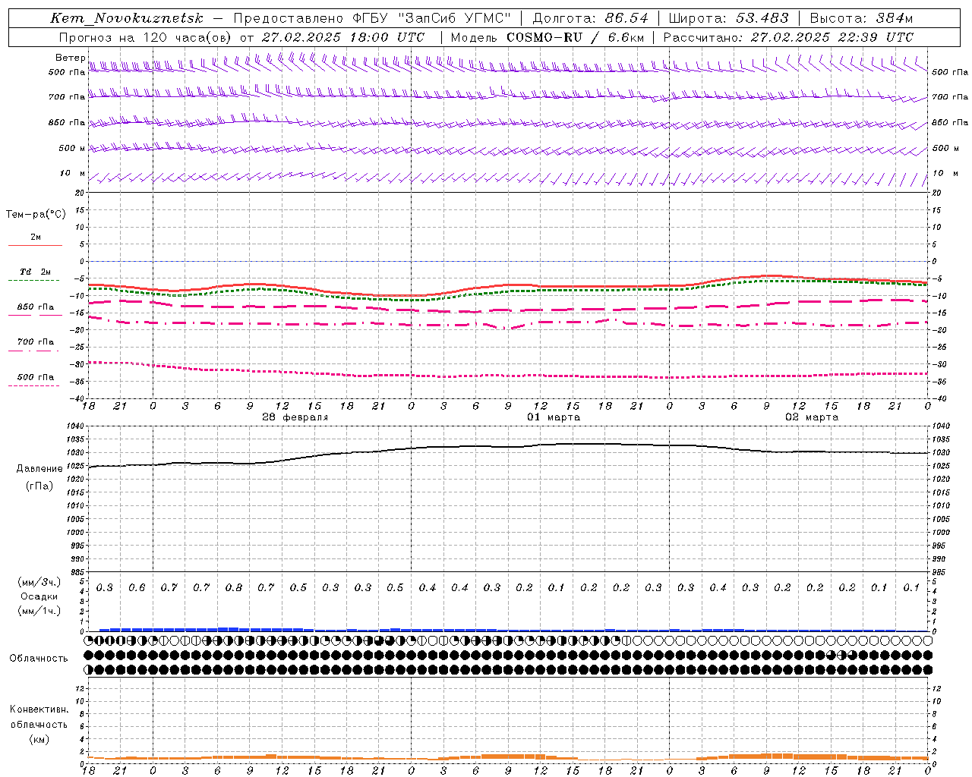972x777 pixels.
Task: Click the 'Высота: 384м' elevation value
Action: pyautogui.click(x=862, y=18)
